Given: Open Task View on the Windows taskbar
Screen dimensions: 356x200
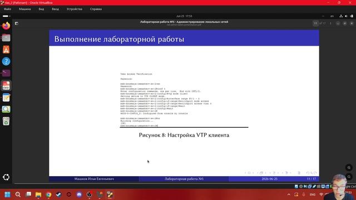Looking at the screenshot, I should [x=28, y=194].
